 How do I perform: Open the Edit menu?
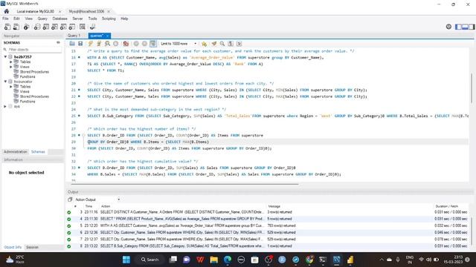pyautogui.click(x=16, y=19)
